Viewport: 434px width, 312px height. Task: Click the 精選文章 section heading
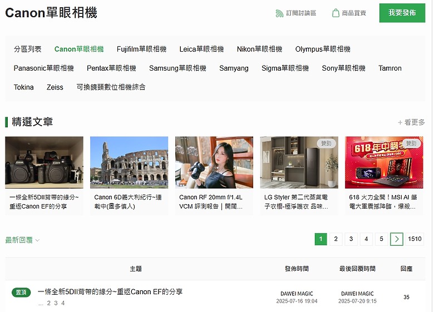pos(32,122)
